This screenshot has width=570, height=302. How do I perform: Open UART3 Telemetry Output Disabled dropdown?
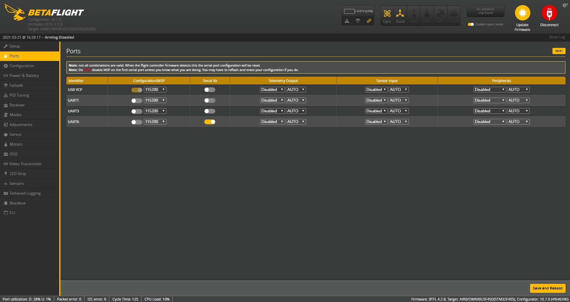(272, 111)
